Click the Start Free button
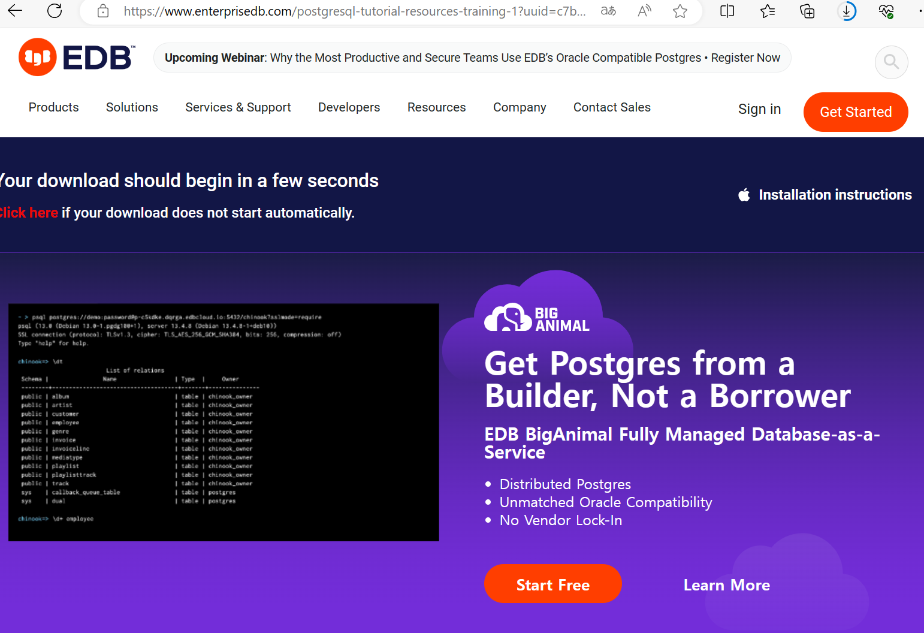The image size is (924, 633). click(x=552, y=584)
